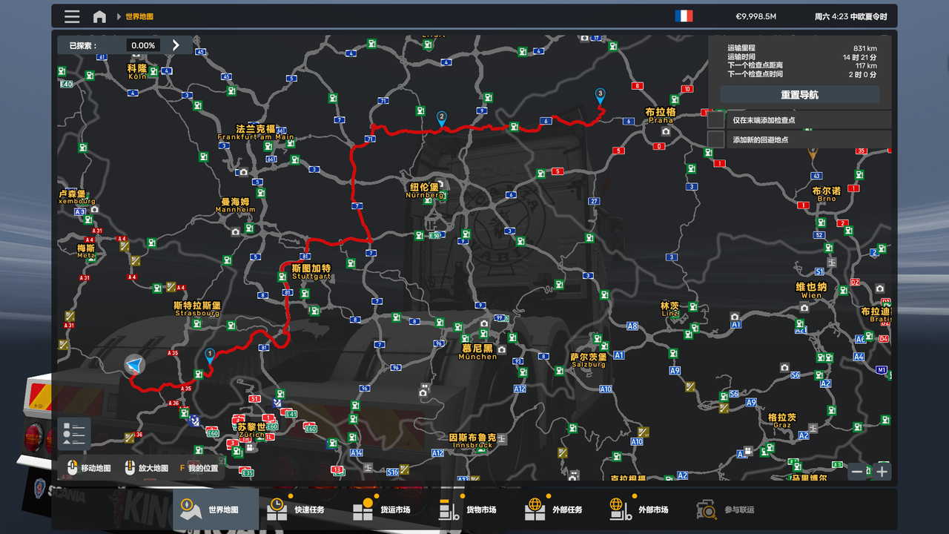Viewport: 949px width, 534px height.
Task: Click route waypoint marker 2
Action: point(442,119)
